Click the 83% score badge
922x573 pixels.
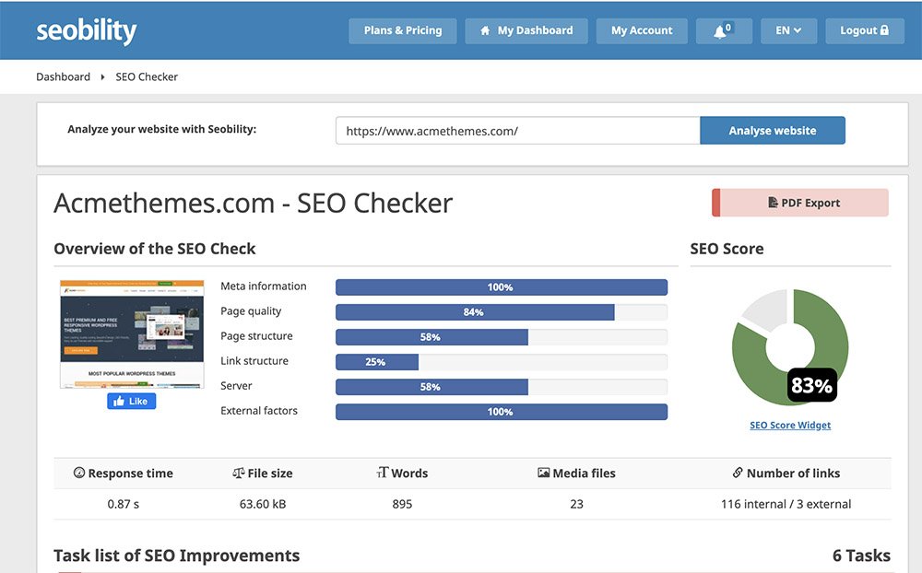[811, 385]
